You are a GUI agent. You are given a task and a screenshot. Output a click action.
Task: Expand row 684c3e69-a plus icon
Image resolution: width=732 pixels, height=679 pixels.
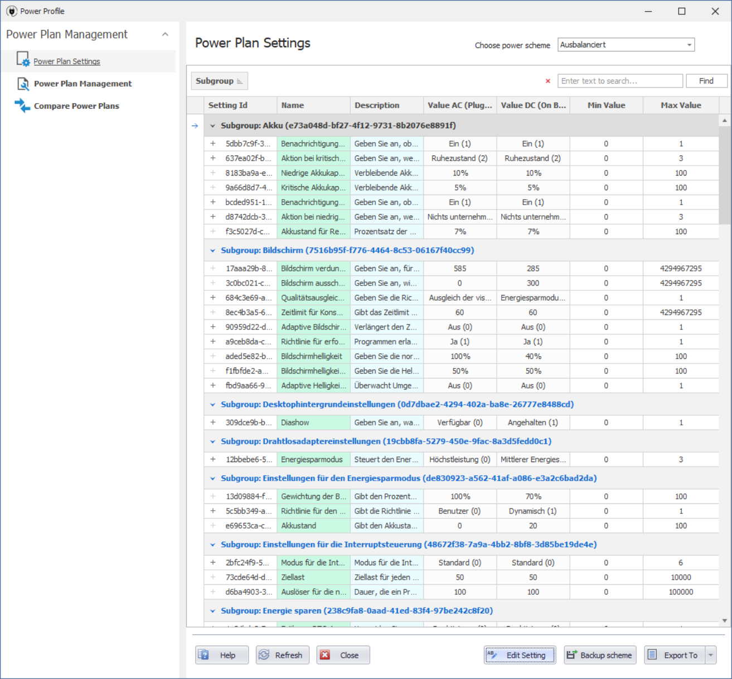(x=213, y=298)
